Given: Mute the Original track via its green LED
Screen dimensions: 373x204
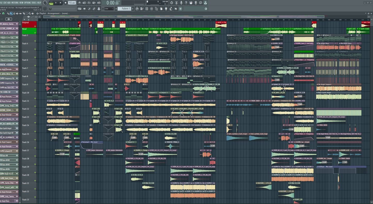Looking at the screenshot, I should (x=35, y=26).
